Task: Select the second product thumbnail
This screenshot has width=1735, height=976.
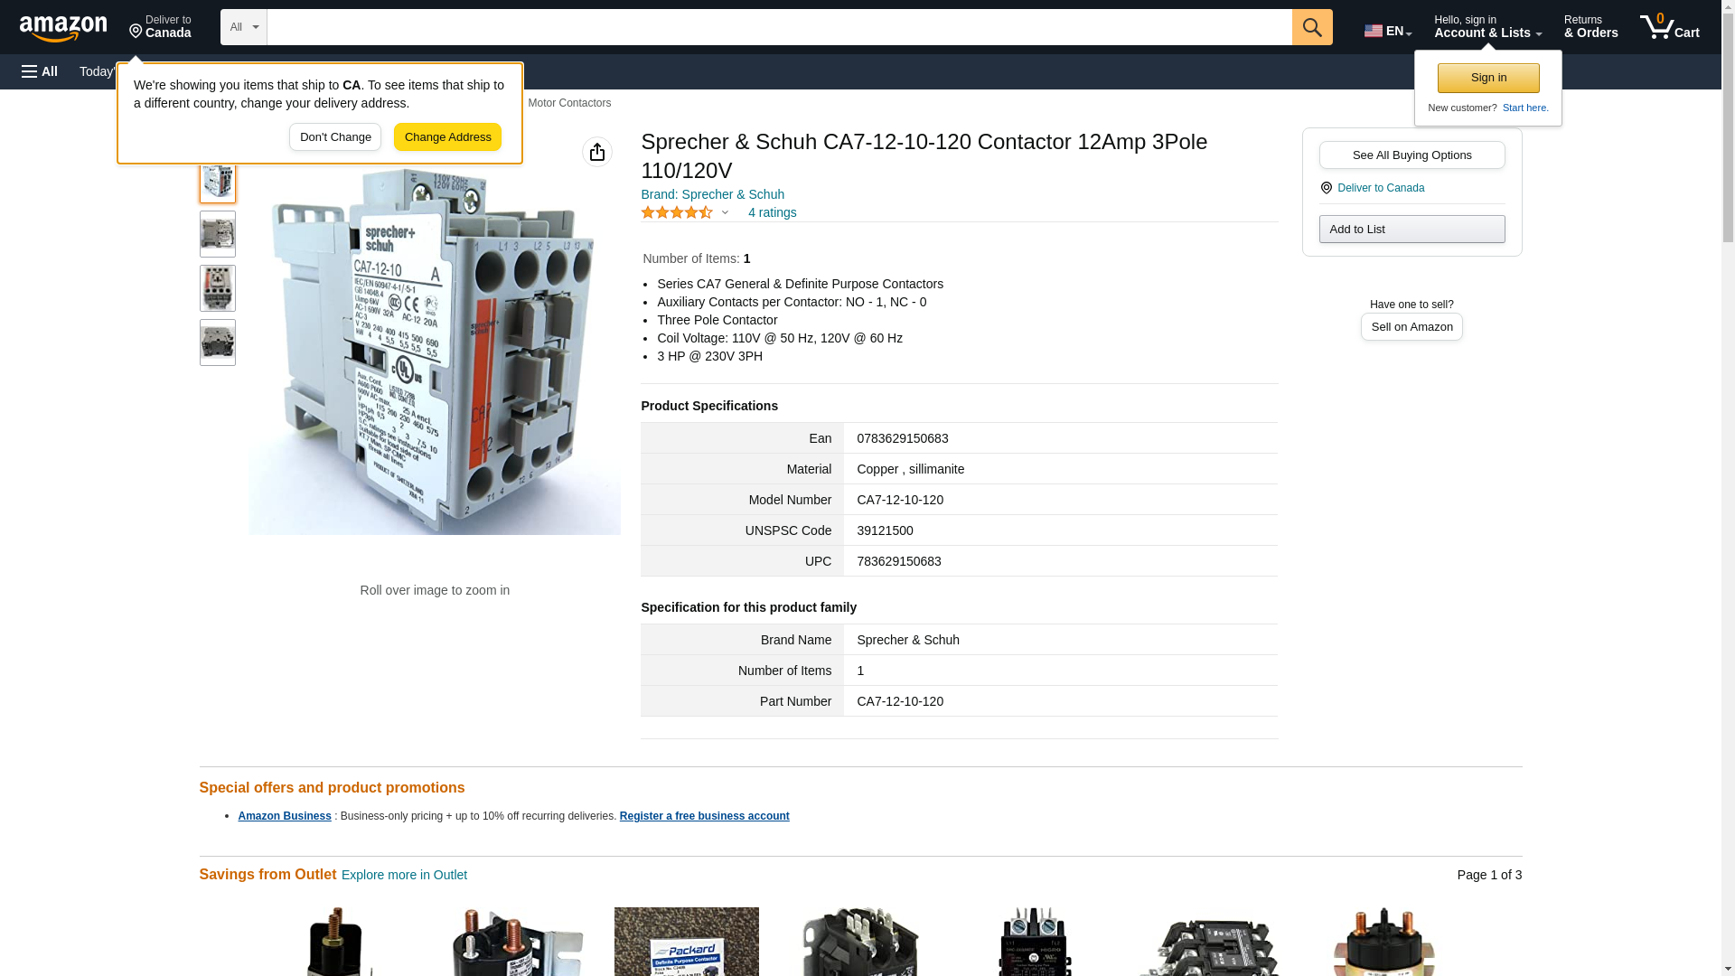Action: coord(218,234)
